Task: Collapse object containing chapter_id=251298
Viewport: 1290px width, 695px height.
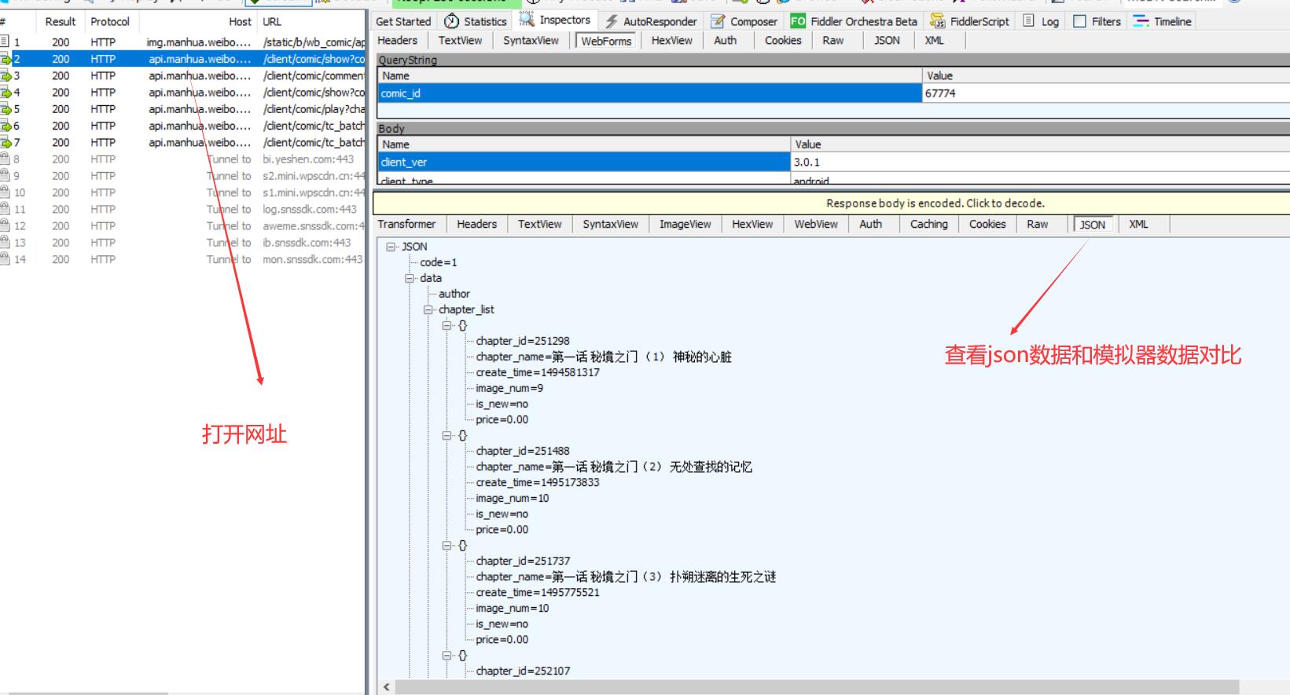Action: (447, 325)
